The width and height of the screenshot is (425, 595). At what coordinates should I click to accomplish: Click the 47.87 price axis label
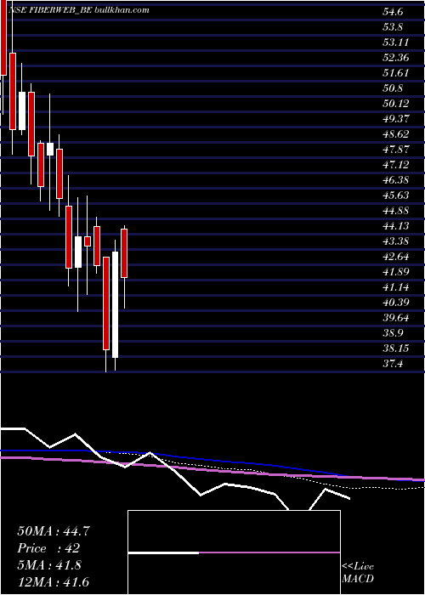pos(395,149)
